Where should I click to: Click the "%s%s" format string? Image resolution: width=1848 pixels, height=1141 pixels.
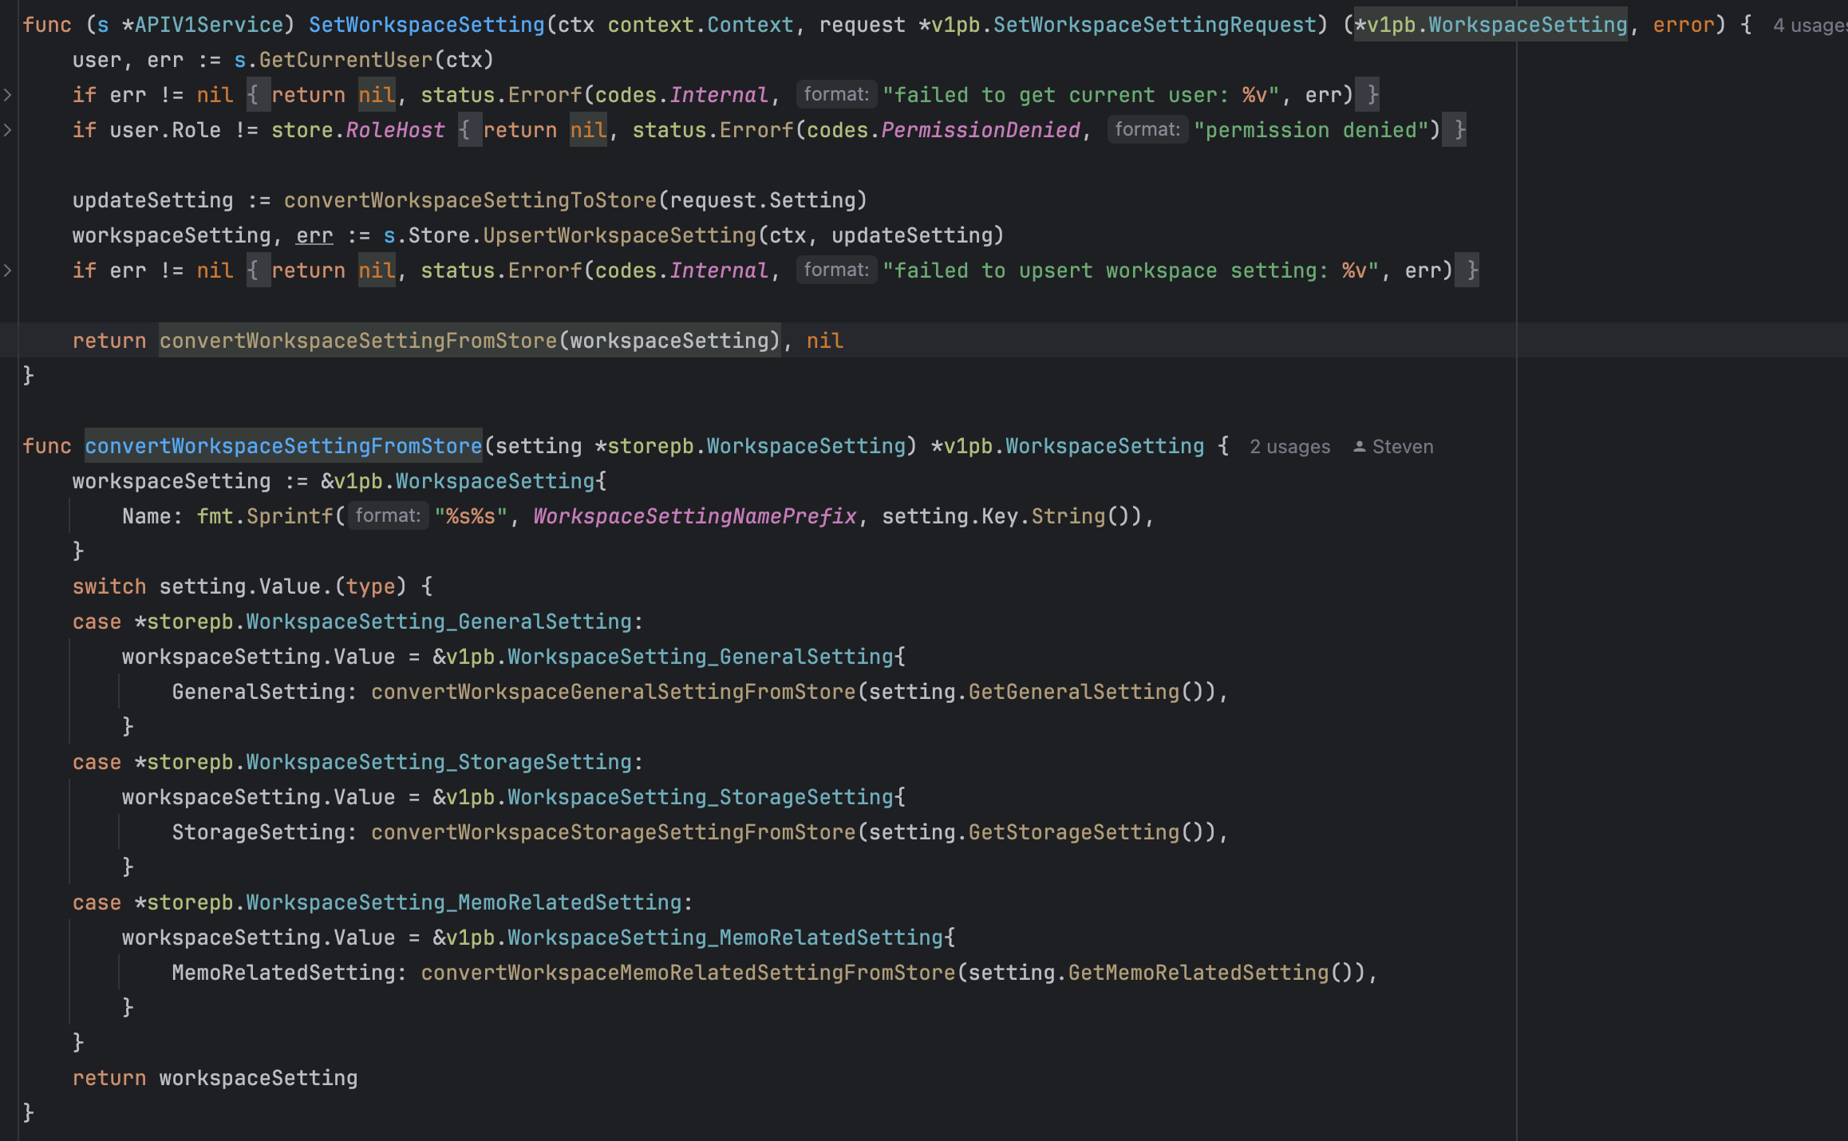tap(471, 516)
